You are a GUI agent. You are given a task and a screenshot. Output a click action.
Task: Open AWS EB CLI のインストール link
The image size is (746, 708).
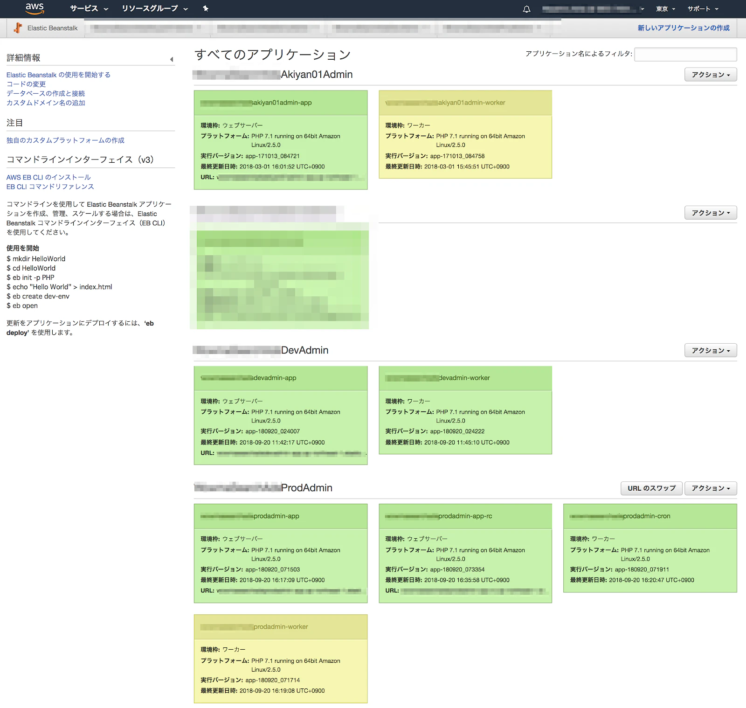48,177
